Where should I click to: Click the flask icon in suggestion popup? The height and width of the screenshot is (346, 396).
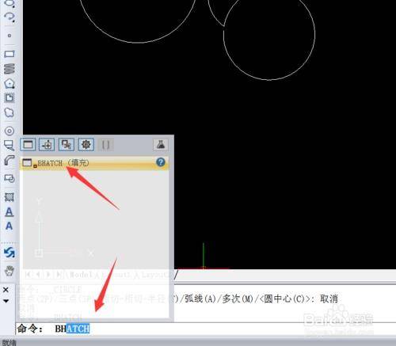point(161,145)
